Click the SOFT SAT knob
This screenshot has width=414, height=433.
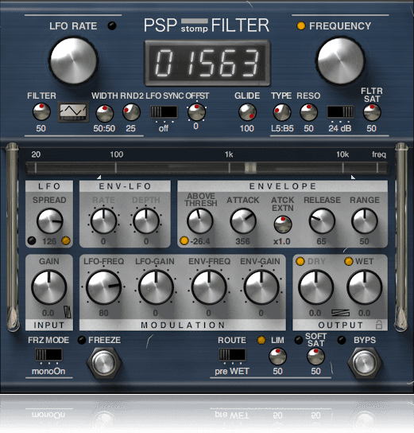click(316, 357)
